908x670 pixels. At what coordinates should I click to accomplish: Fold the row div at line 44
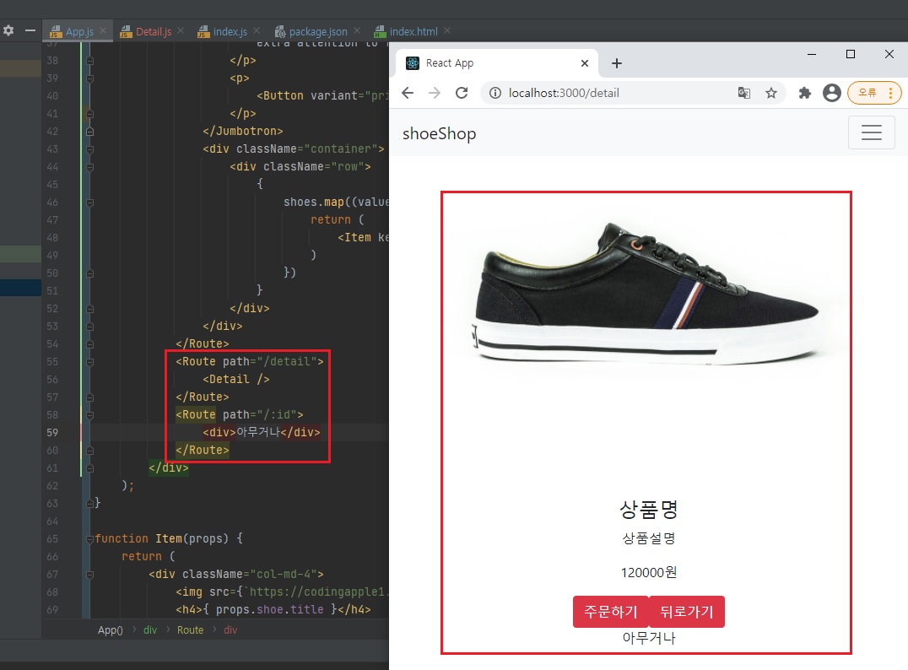click(x=89, y=167)
